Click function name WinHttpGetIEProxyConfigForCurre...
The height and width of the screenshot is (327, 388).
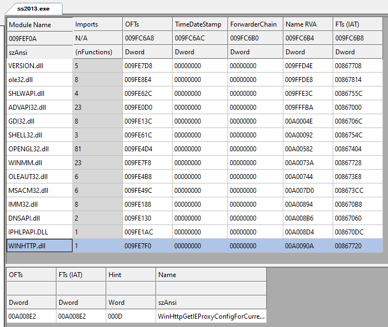click(211, 316)
